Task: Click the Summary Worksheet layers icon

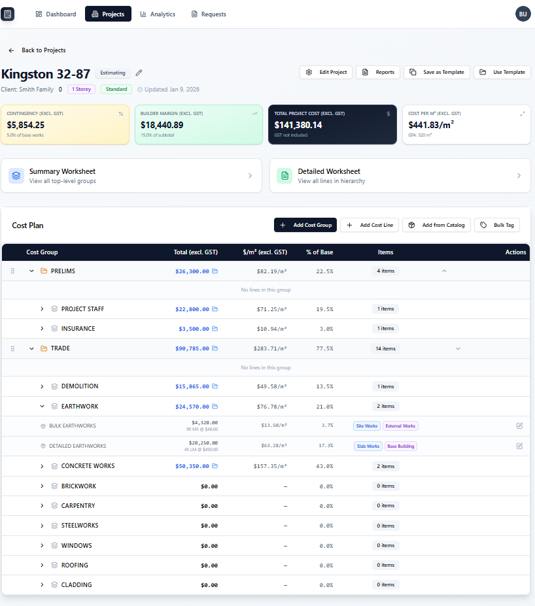Action: 16,175
